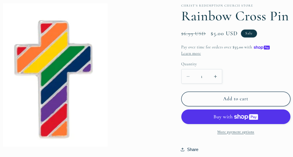Image resolution: width=293 pixels, height=157 pixels.
Task: Click the Rainbow Cross Pin title
Action: [235, 16]
